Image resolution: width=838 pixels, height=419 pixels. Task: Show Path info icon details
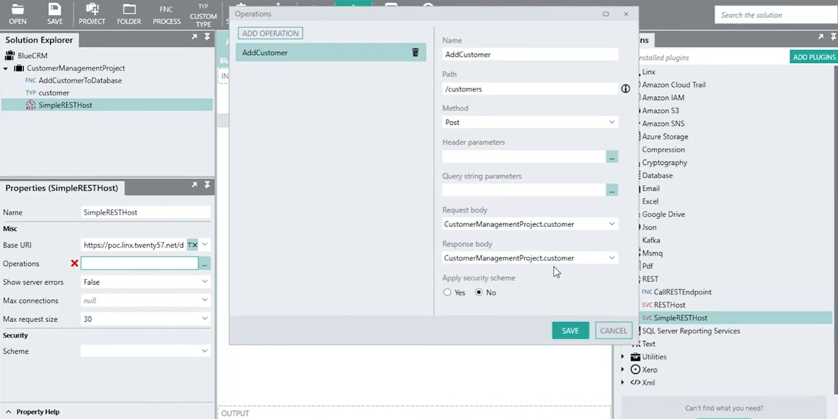tap(626, 89)
